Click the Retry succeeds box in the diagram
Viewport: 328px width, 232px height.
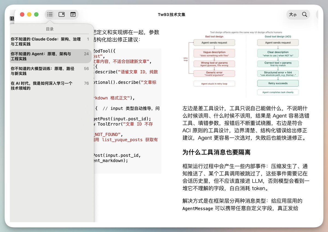tap(278, 83)
